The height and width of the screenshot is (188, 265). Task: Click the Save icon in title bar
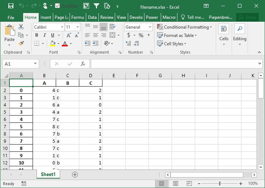click(10, 6)
